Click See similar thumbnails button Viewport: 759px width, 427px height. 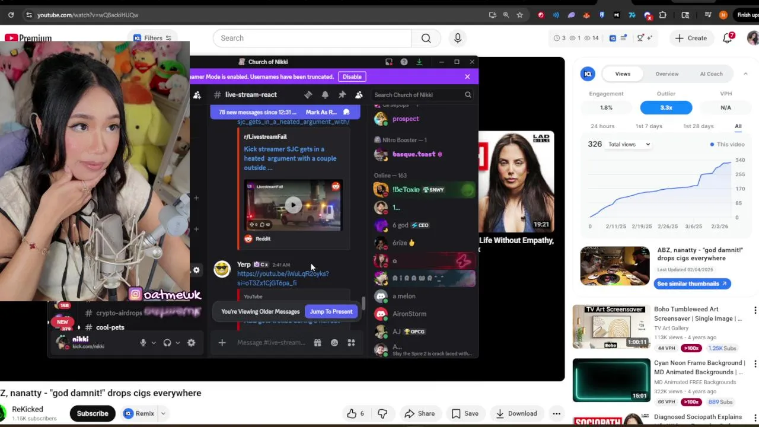(692, 283)
